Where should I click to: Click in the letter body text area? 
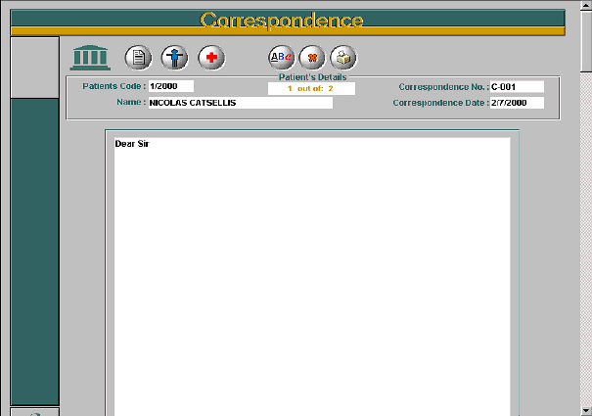[312, 276]
